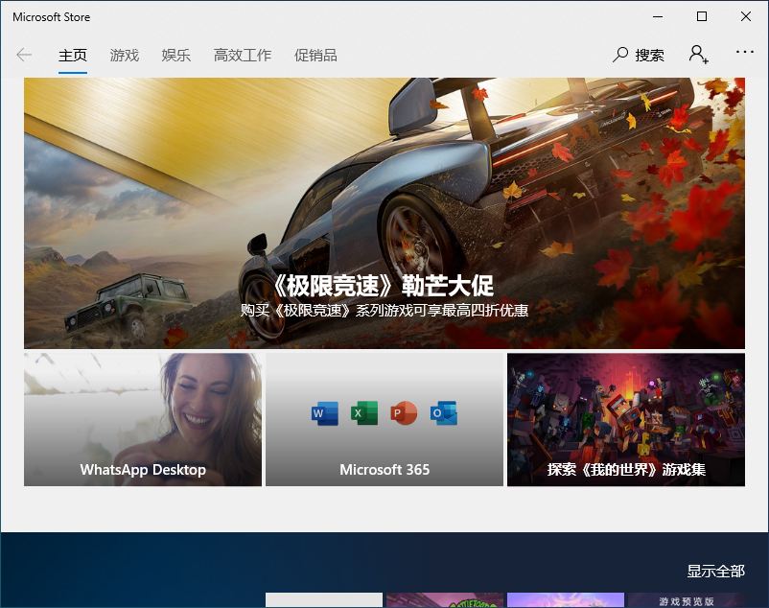
Task: Switch to the 游戏 tab
Action: tap(125, 56)
